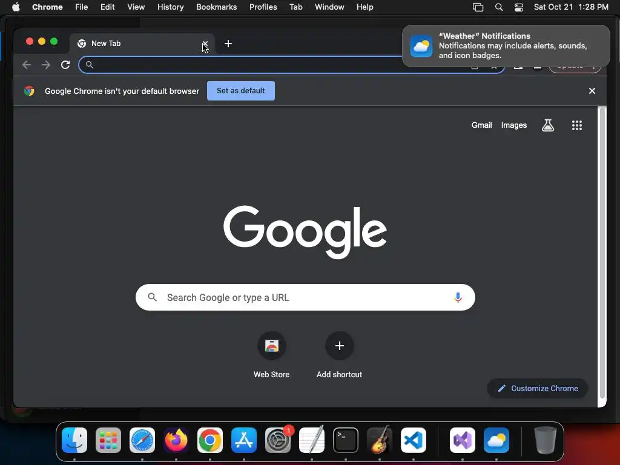Dismiss the default browser info bar
Image resolution: width=620 pixels, height=465 pixels.
[592, 91]
